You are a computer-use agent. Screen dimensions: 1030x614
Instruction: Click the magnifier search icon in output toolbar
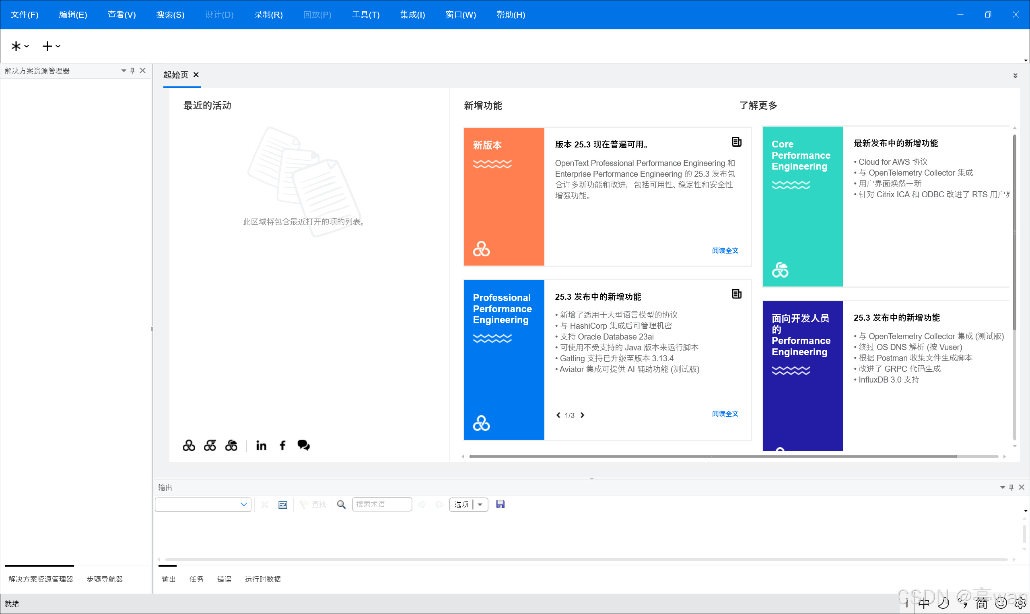click(341, 504)
